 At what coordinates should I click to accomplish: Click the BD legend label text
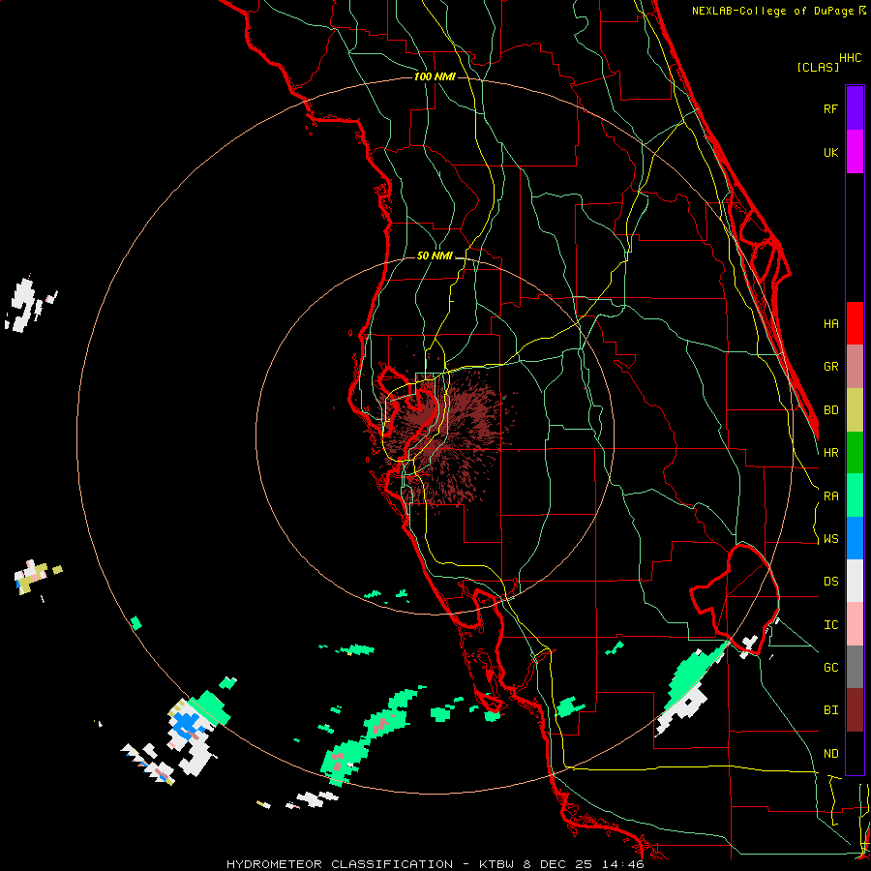830,410
